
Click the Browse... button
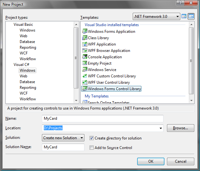[181, 128]
